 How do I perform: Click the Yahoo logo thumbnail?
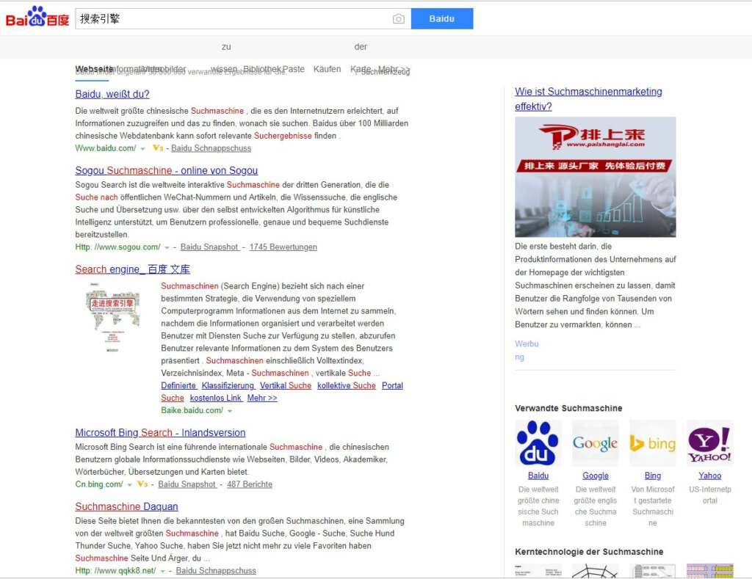[710, 443]
